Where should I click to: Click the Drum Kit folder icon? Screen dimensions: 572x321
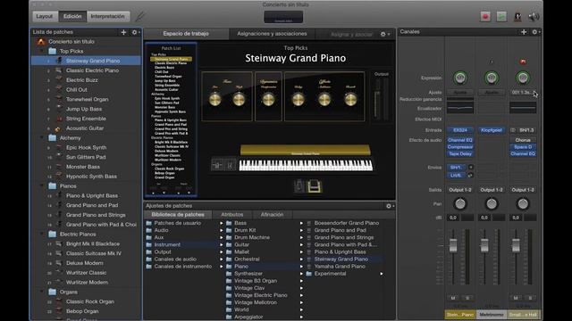[229, 230]
